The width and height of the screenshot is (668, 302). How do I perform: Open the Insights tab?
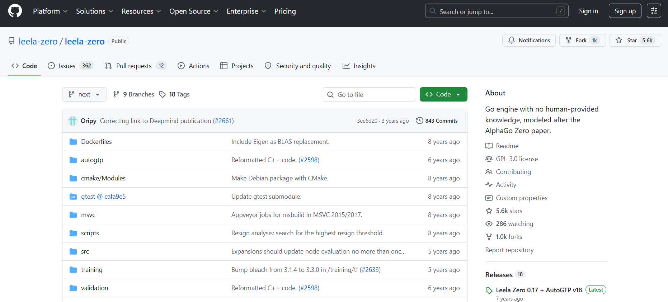click(x=359, y=66)
